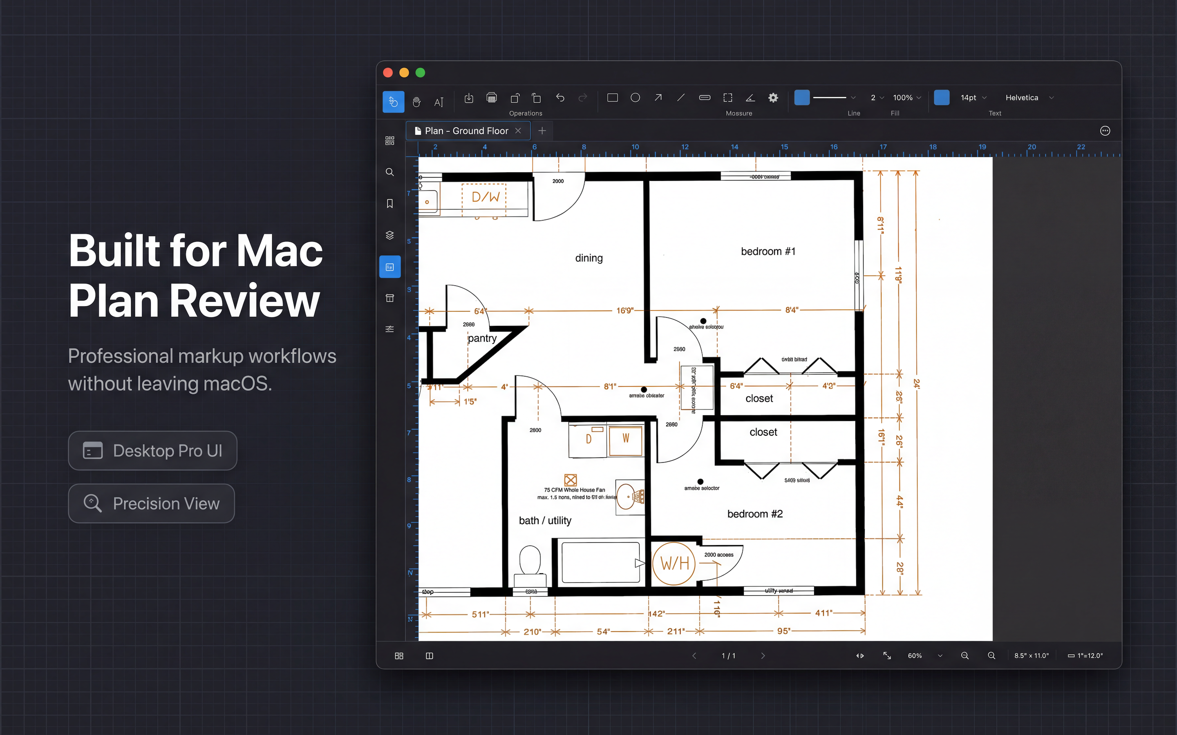Open measure settings gear

click(x=773, y=98)
